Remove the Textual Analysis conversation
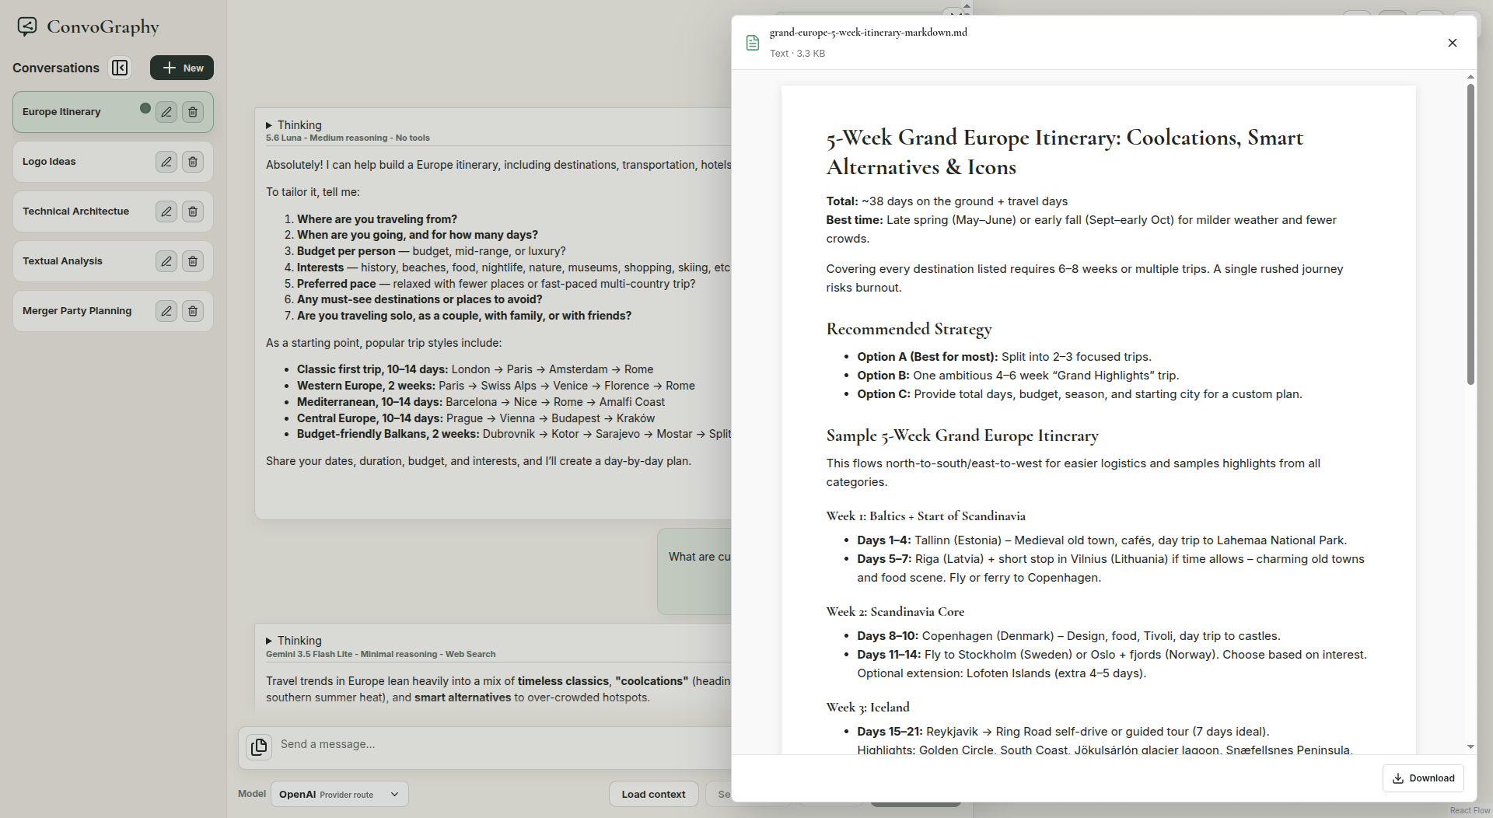 click(193, 261)
